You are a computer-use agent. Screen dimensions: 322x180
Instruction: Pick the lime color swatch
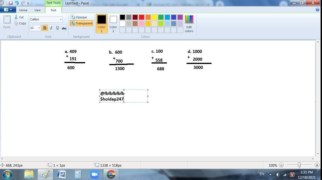161,24
